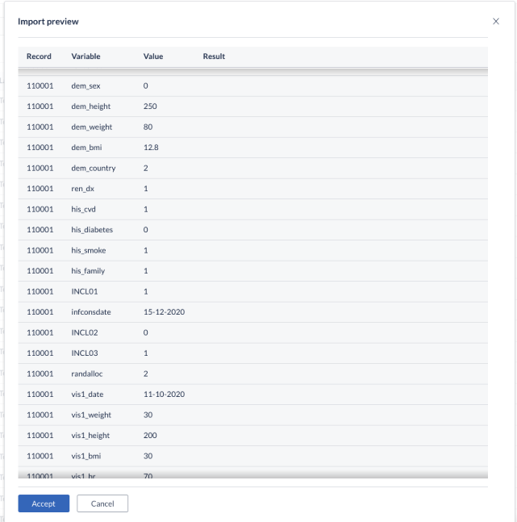Click the INCL01 variable cell
The image size is (517, 522).
tap(85, 291)
